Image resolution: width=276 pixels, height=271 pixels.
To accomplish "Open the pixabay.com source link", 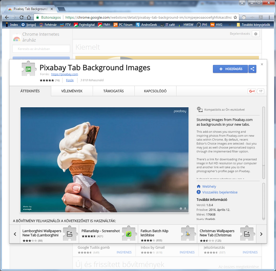I will point(64,74).
